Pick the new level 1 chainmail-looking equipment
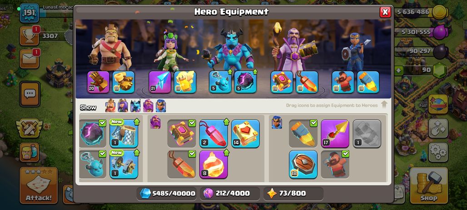 click(124, 133)
